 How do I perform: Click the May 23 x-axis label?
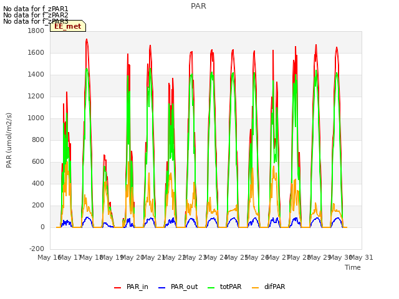[x=195, y=258]
